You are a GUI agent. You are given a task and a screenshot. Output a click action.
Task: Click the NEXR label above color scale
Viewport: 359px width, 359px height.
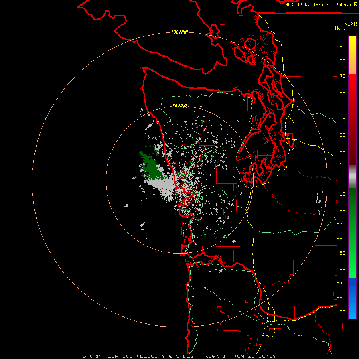(351, 24)
